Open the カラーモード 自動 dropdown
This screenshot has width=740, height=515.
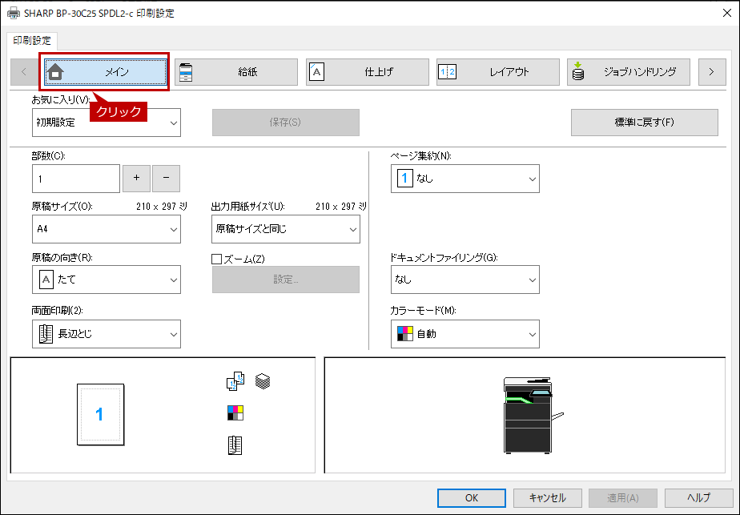tap(465, 334)
